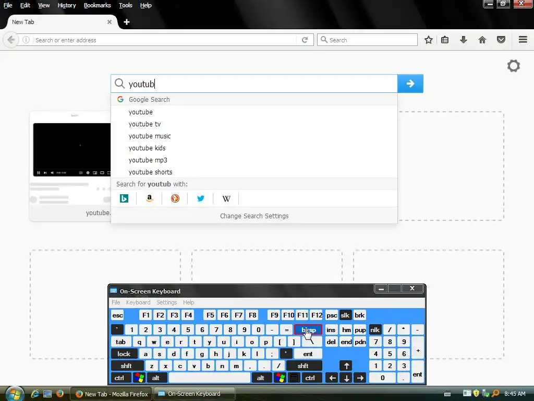Toggle the slk key on On-Screen Keyboard
This screenshot has width=534, height=401.
click(345, 315)
